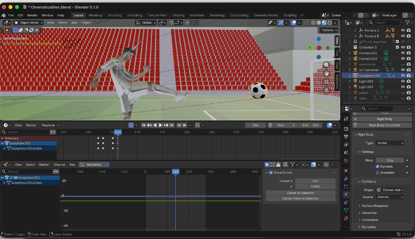Click the outliner filter funnel icon
Image resolution: width=415 pixels, height=239 pixels.
pyautogui.click(x=408, y=22)
